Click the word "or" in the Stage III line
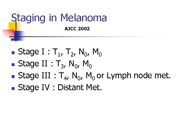The height and width of the screenshot is (140, 187). pos(101,76)
